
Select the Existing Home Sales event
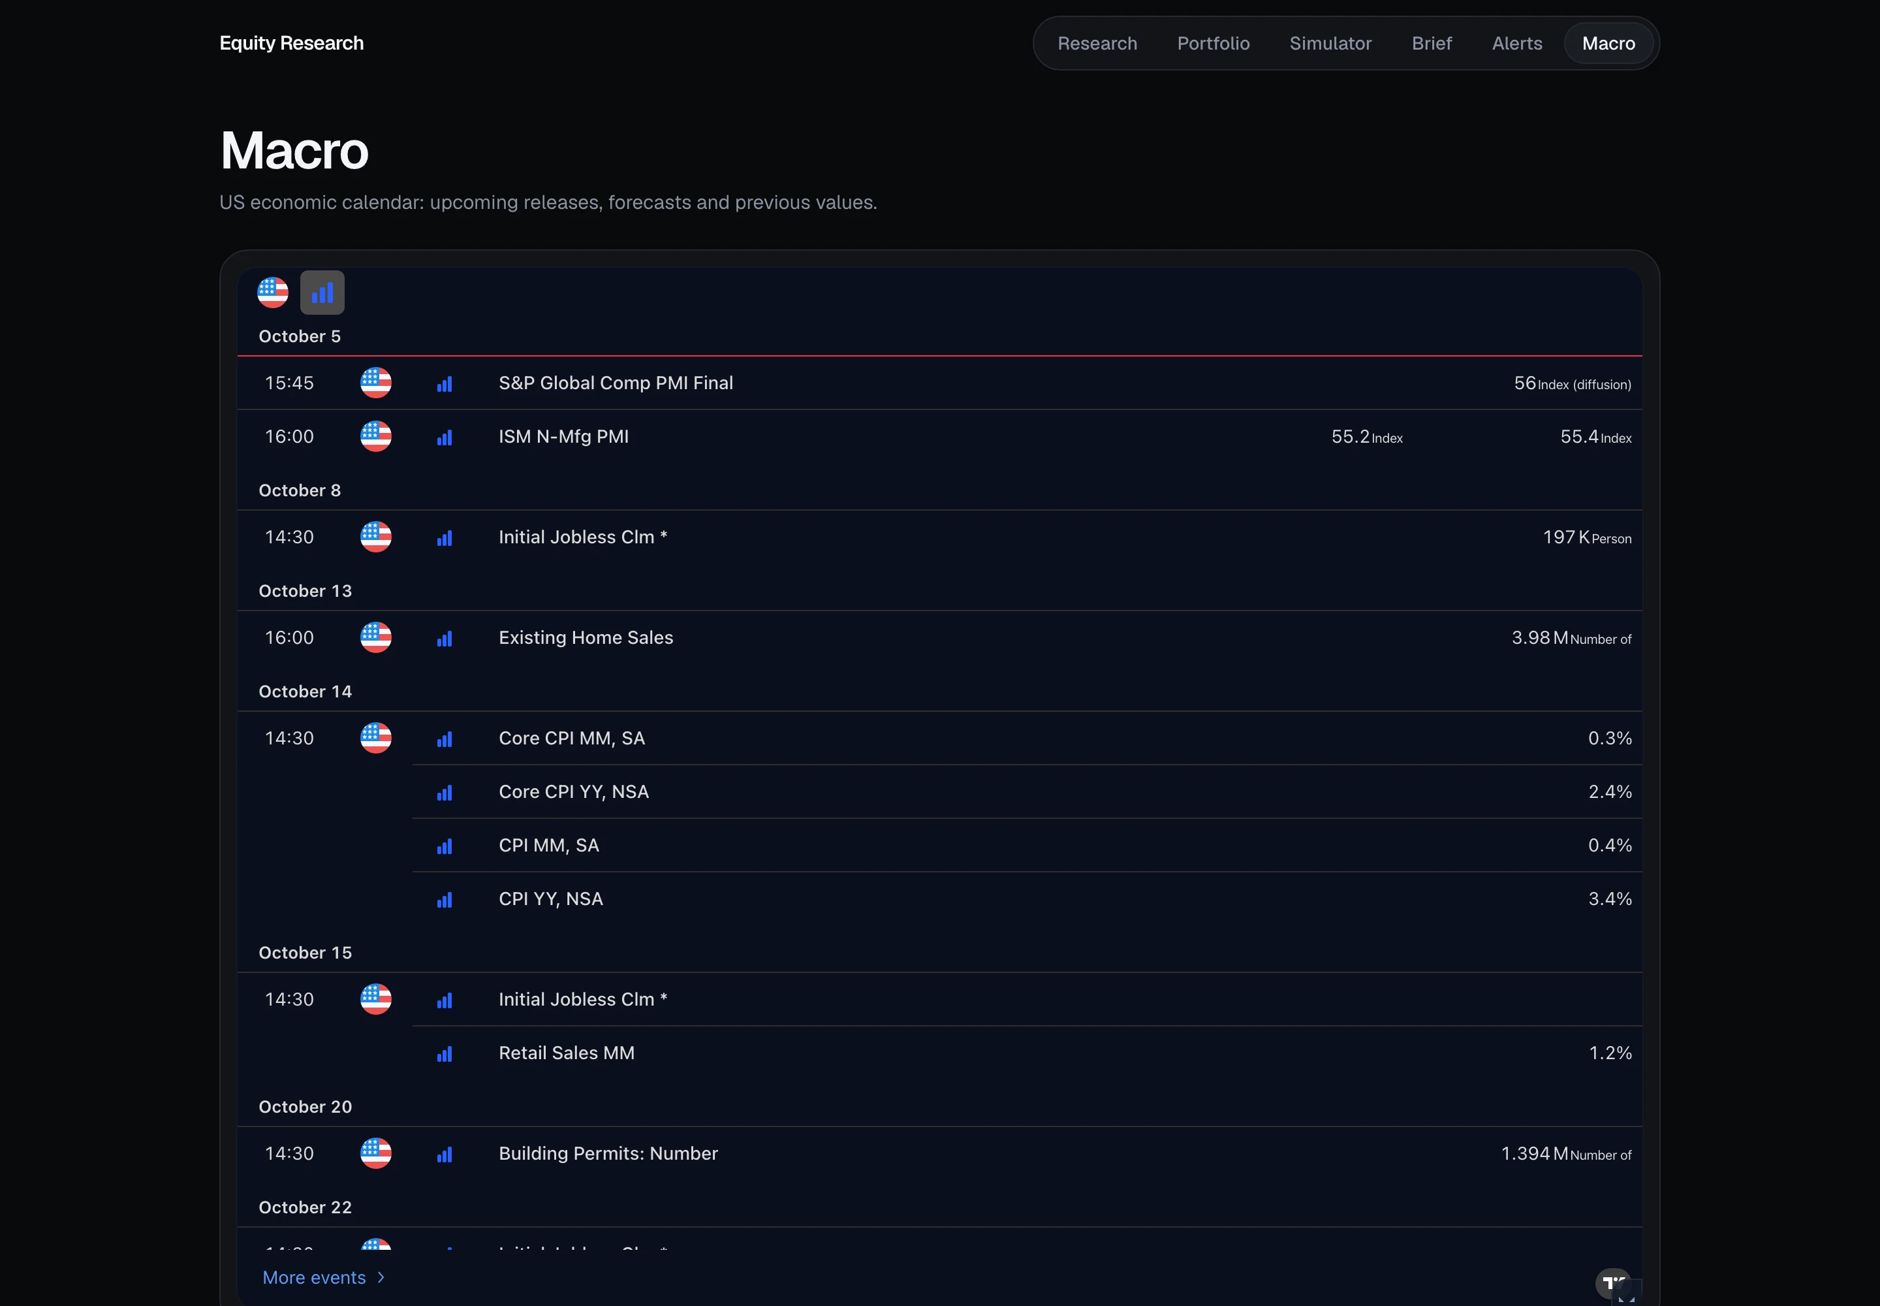coord(586,637)
